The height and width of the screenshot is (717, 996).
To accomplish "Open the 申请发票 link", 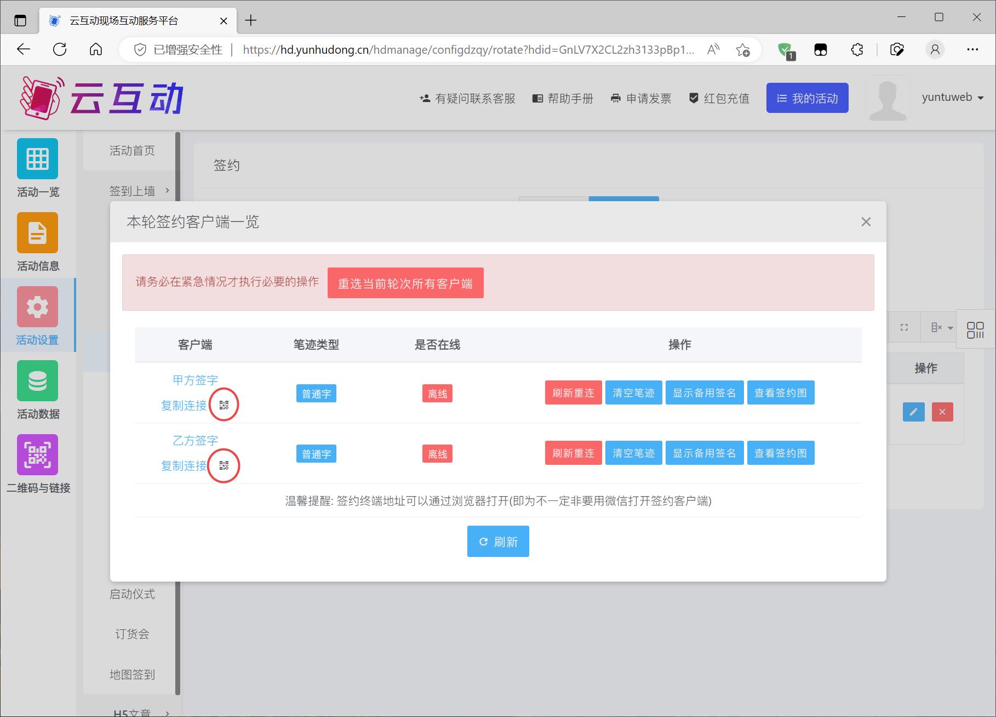I will tap(641, 98).
